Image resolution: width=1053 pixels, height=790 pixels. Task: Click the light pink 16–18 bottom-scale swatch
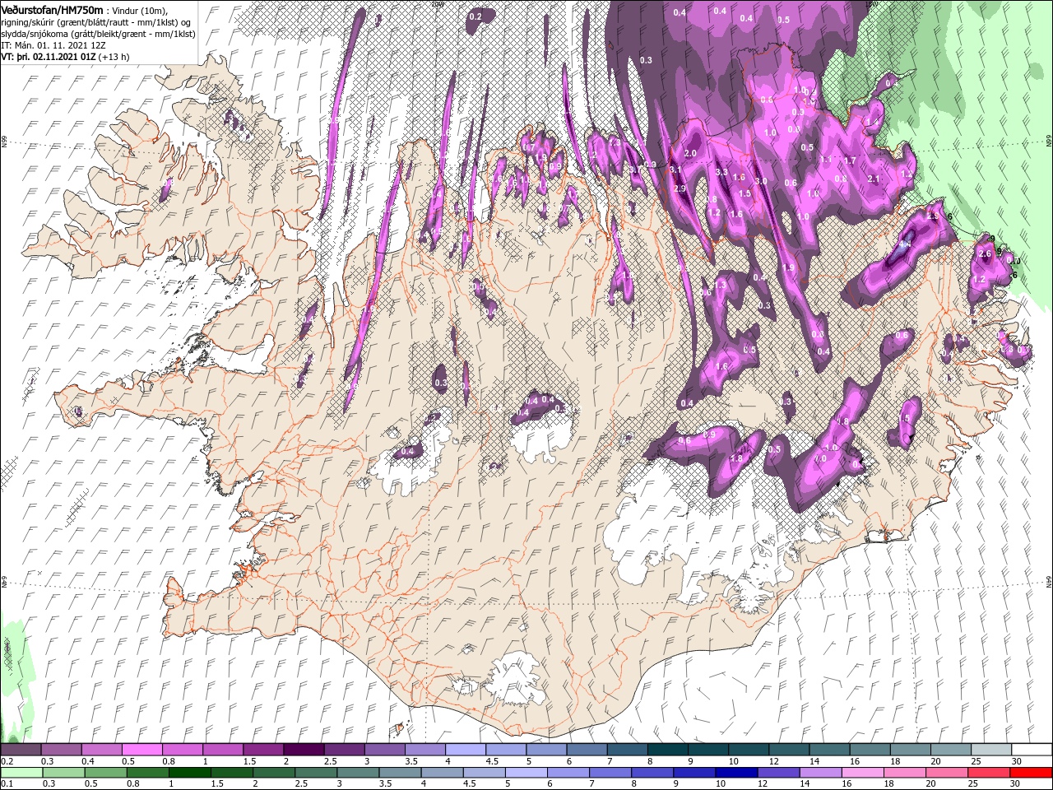point(863,773)
